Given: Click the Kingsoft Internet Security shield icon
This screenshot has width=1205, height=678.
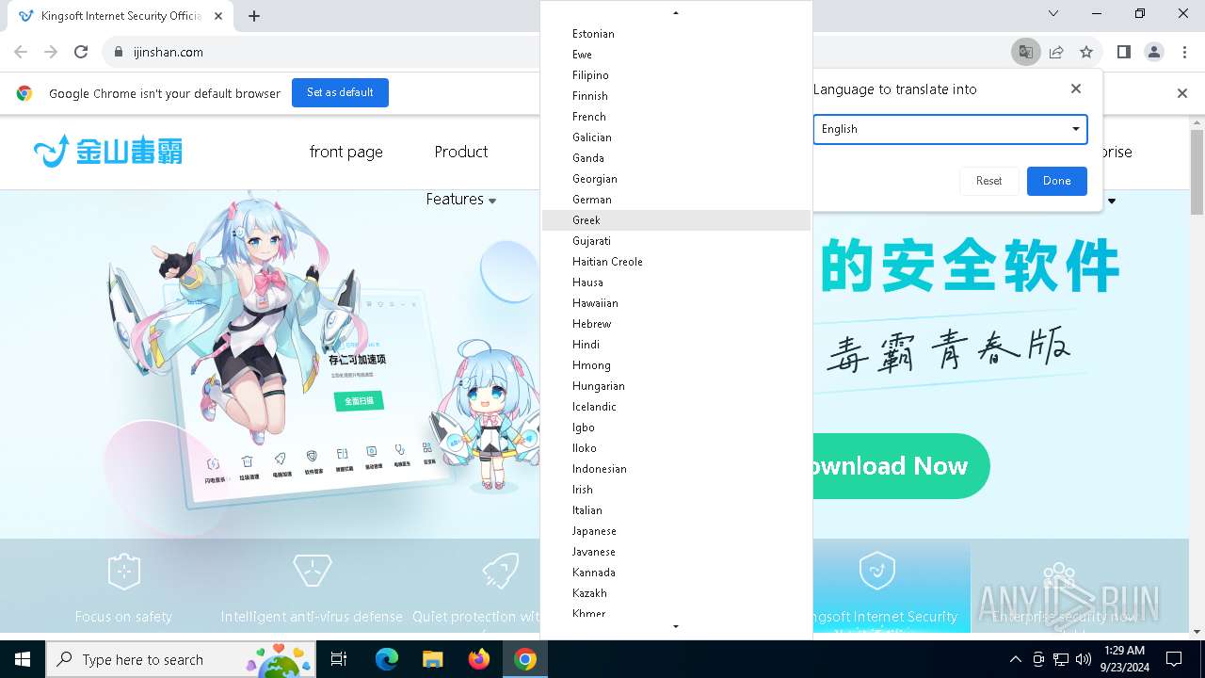Looking at the screenshot, I should click(x=876, y=571).
